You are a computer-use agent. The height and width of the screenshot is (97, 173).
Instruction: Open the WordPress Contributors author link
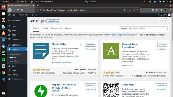(x=62, y=63)
